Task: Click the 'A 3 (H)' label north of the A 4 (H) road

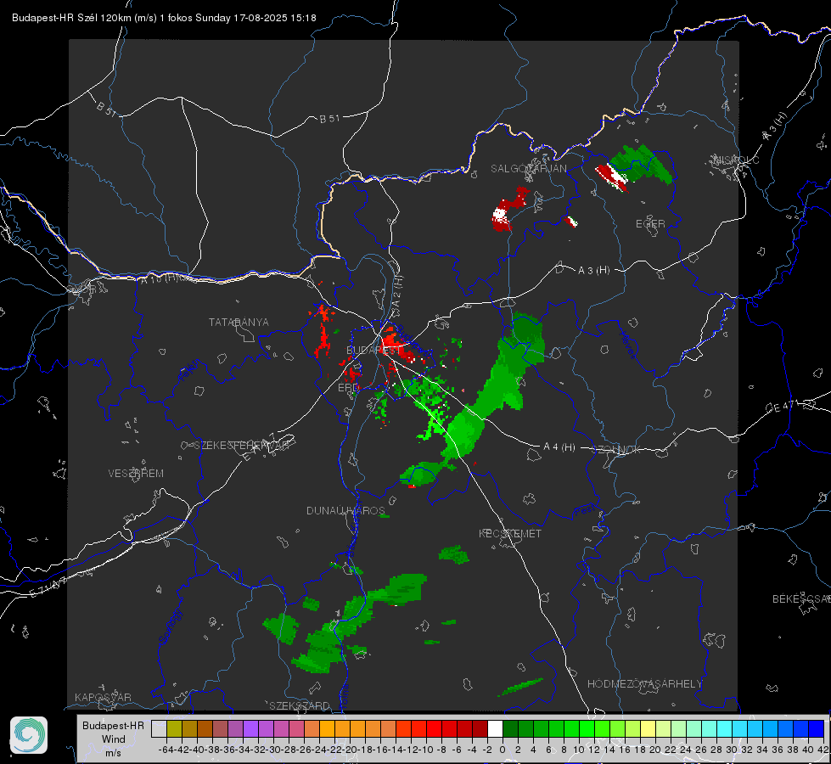Action: coord(593,271)
